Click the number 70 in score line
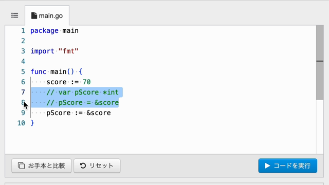This screenshot has height=185, width=329. 87,82
